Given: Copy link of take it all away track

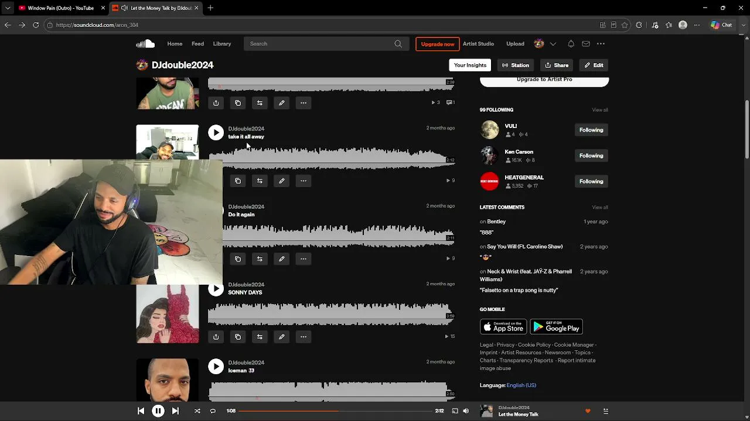Looking at the screenshot, I should (x=238, y=181).
